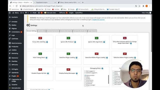Toggle Selective Plugin Loading On switch

pyautogui.click(x=68, y=54)
